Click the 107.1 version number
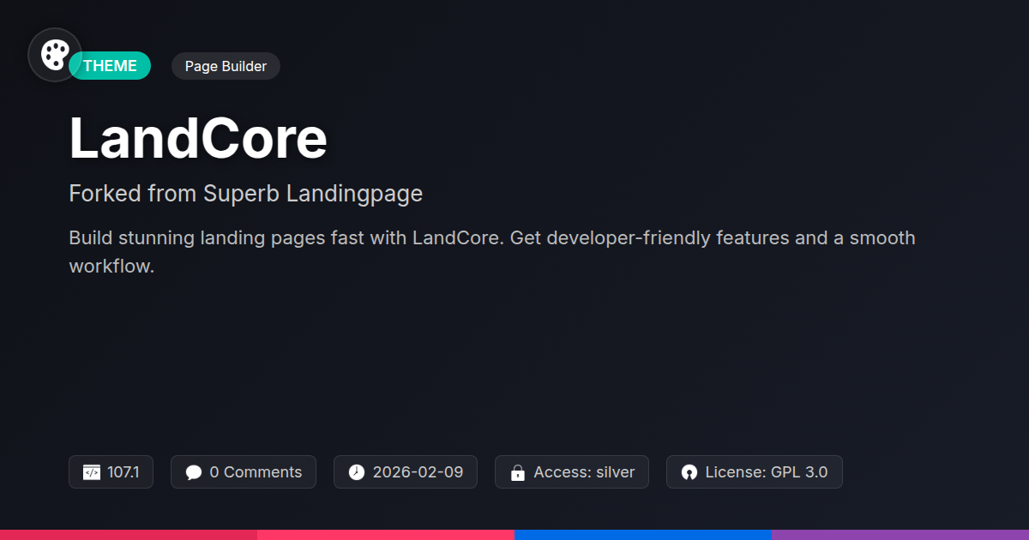Image resolution: width=1029 pixels, height=540 pixels. coord(123,472)
